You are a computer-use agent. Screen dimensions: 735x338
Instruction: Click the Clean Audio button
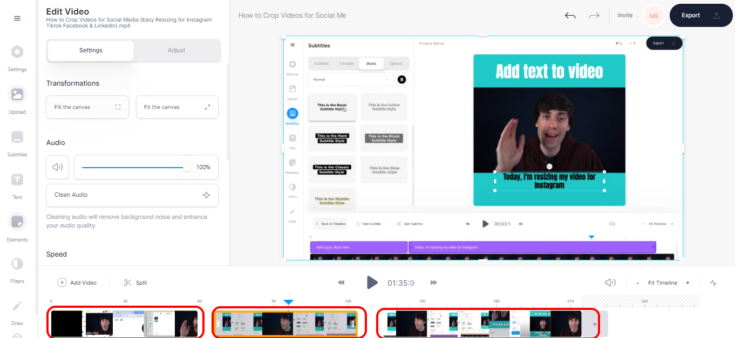pyautogui.click(x=132, y=195)
